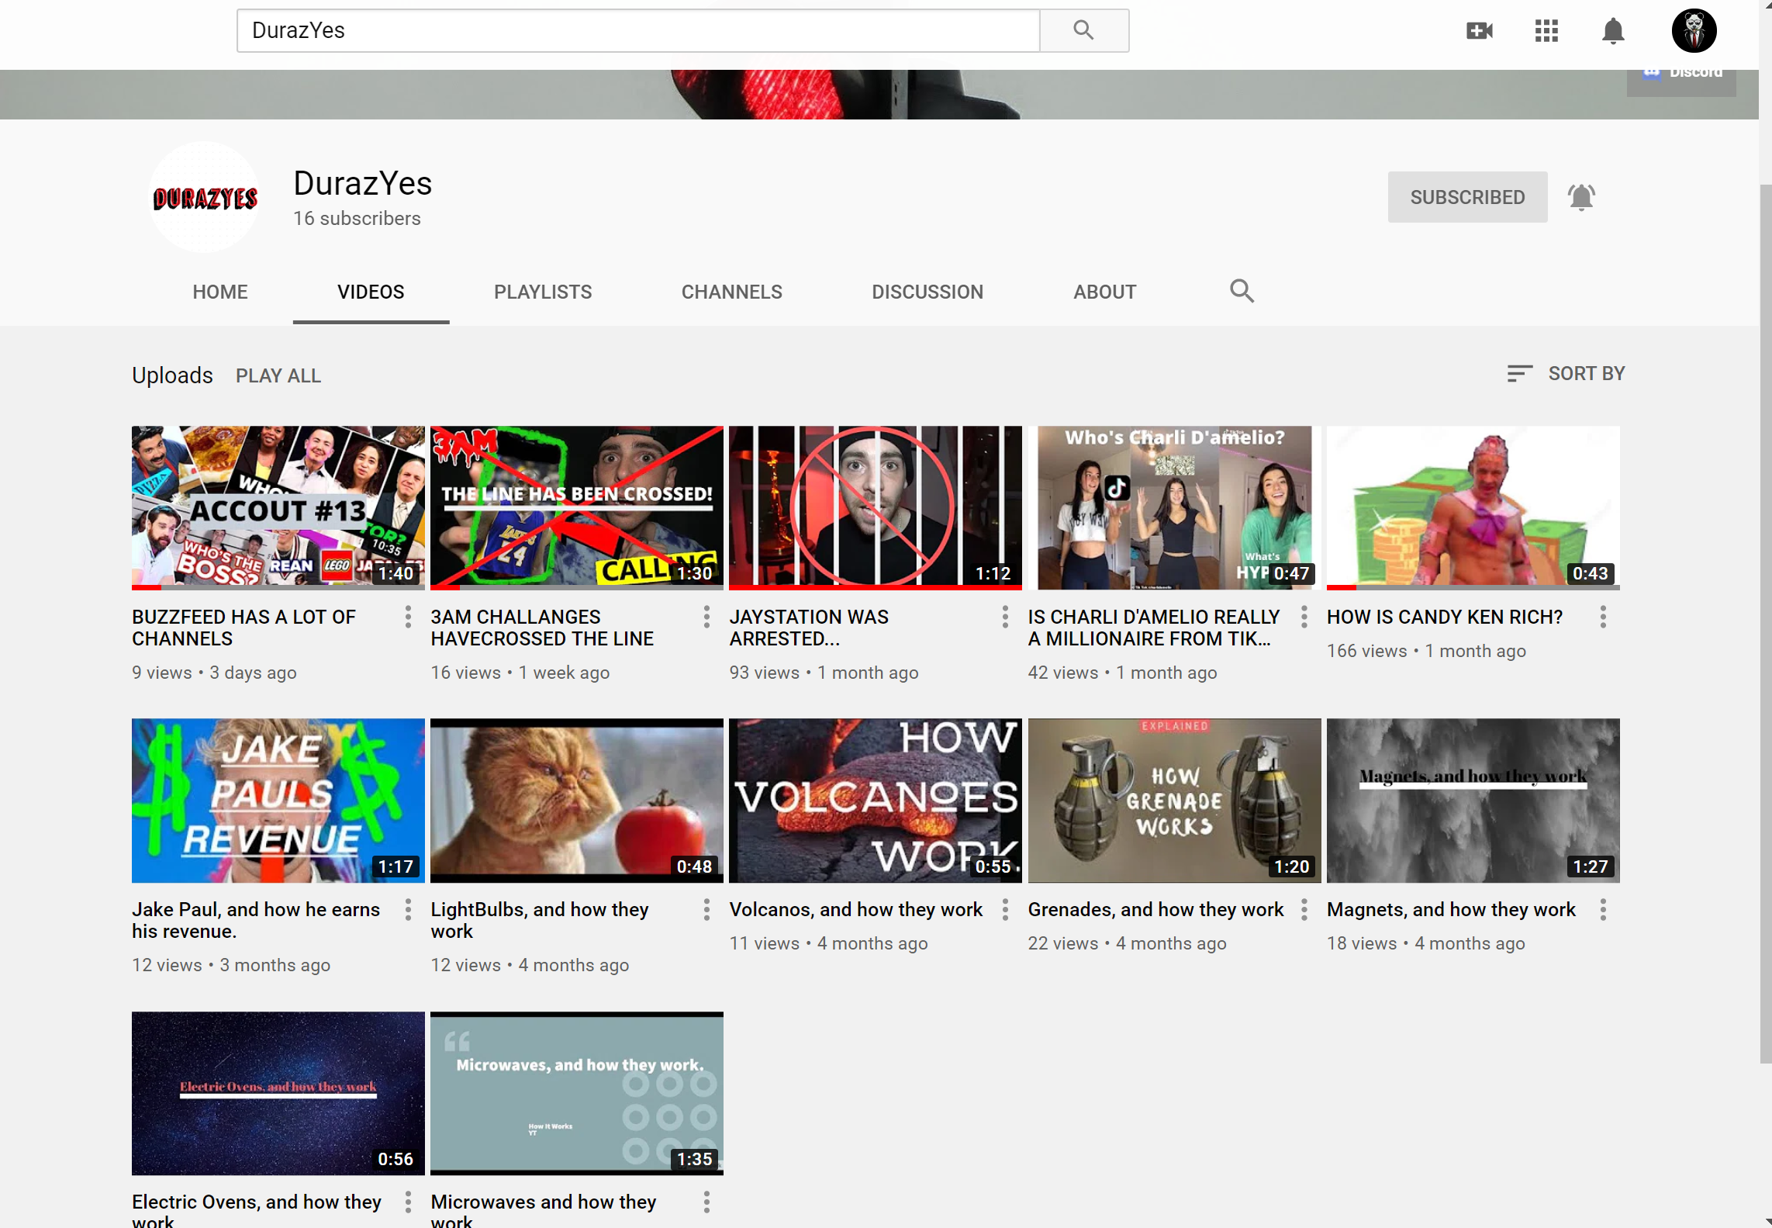Open options menu for Jake Paul video
The height and width of the screenshot is (1228, 1772).
pyautogui.click(x=408, y=909)
